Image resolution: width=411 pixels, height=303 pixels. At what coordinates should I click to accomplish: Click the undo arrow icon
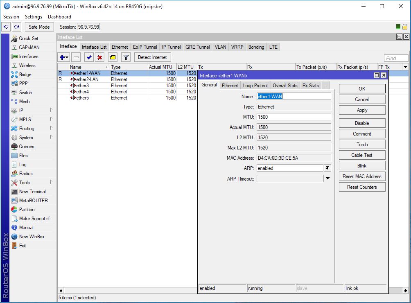[6, 27]
